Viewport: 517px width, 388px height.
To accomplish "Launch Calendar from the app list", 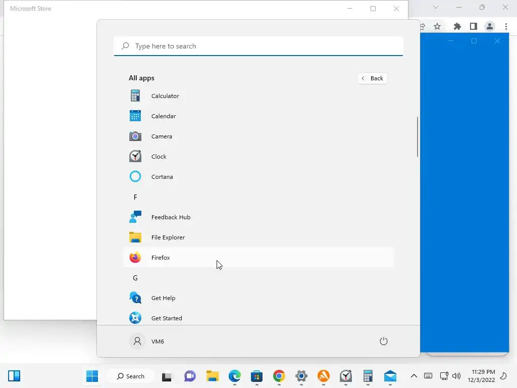I will tap(258, 116).
